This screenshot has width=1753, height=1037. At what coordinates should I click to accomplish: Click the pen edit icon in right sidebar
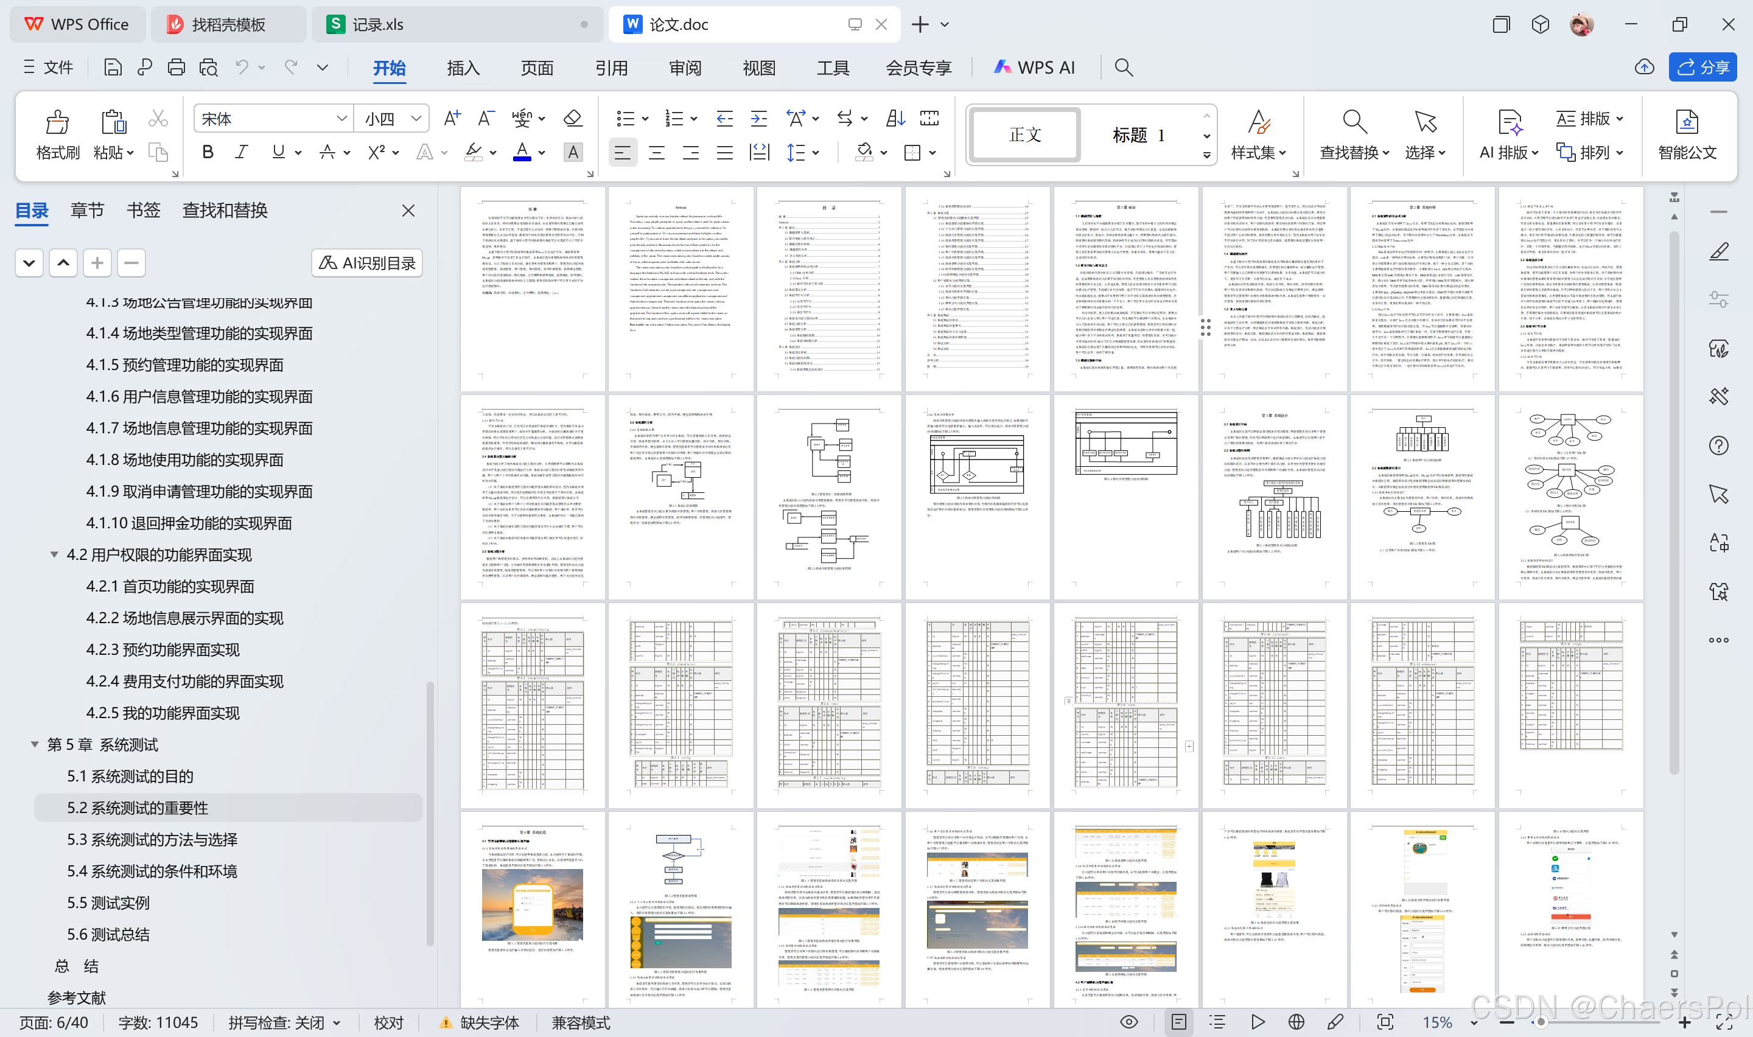point(1718,251)
